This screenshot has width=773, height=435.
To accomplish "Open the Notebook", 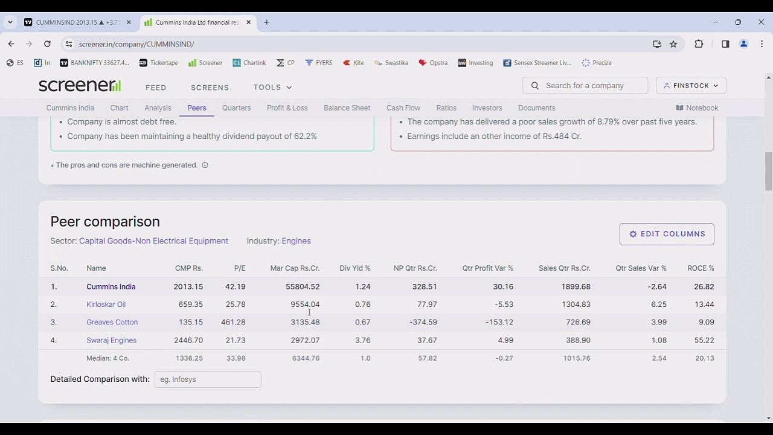I will pyautogui.click(x=697, y=108).
